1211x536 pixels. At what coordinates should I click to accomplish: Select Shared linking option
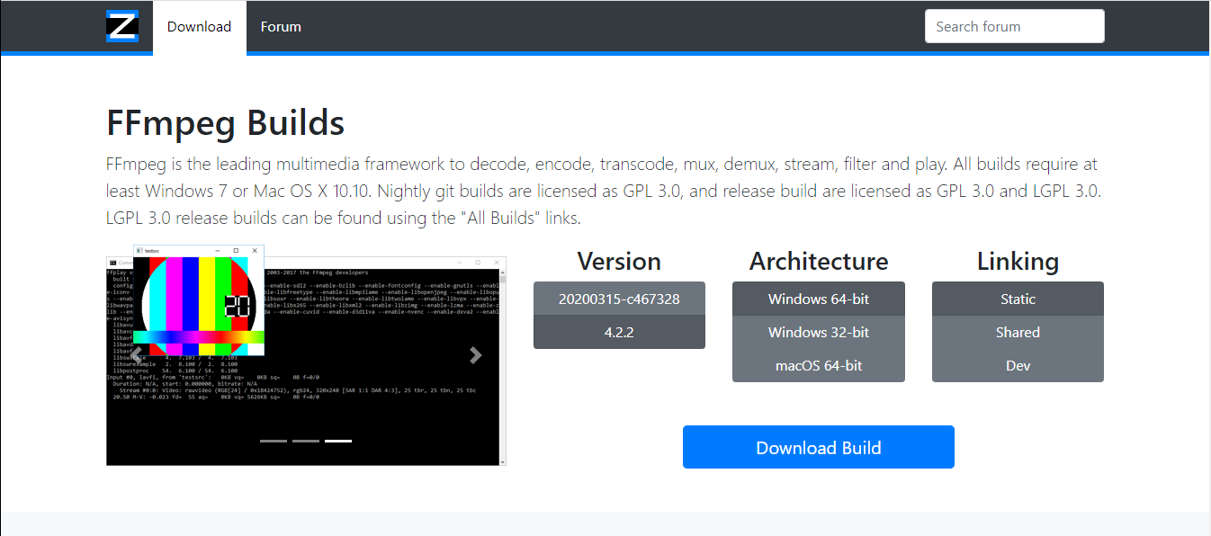1018,332
